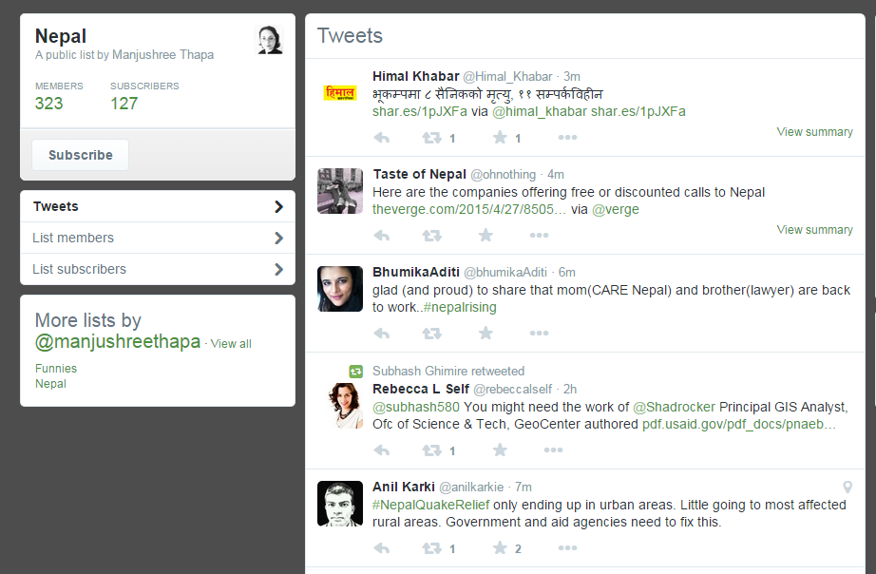
Task: Open BhumikaAditi profile picture
Action: tap(340, 288)
